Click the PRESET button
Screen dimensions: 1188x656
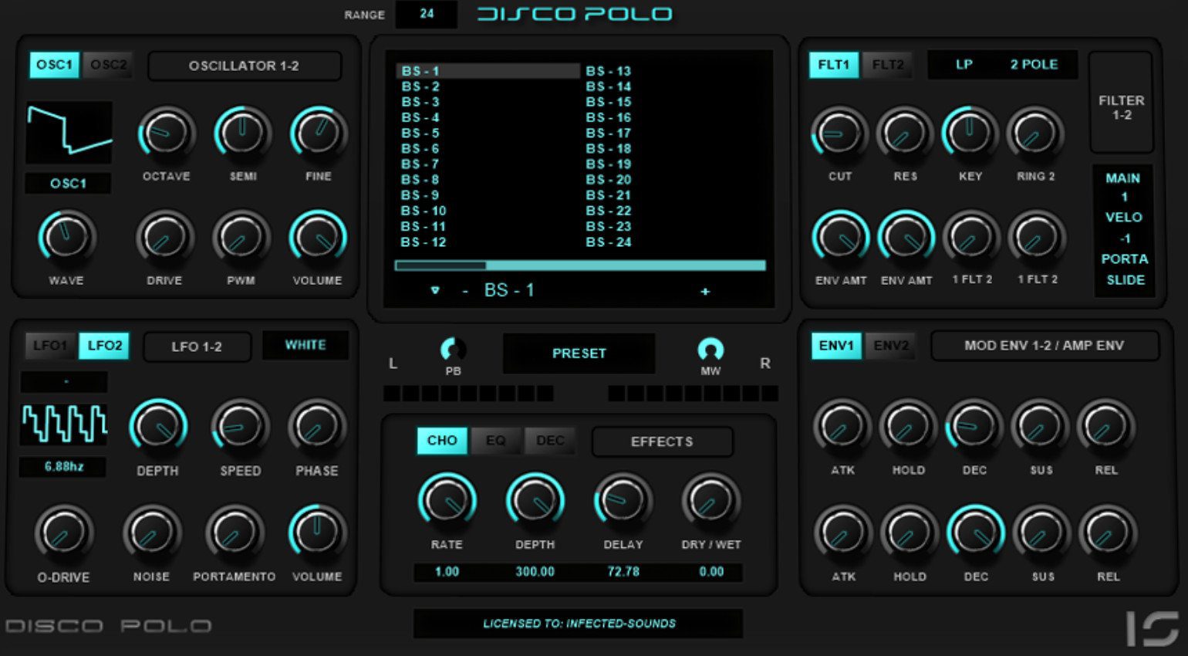(x=579, y=353)
